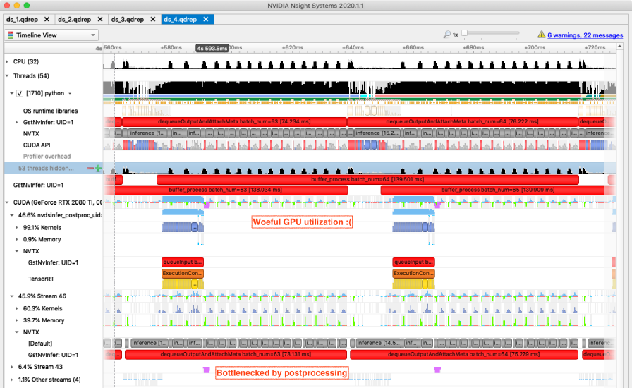
Task: Toggle the [1710] python checkbox
Action: [19, 93]
